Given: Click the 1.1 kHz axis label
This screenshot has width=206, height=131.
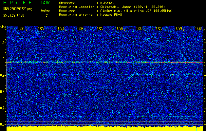Looking at the screenshot, I should [3, 43].
